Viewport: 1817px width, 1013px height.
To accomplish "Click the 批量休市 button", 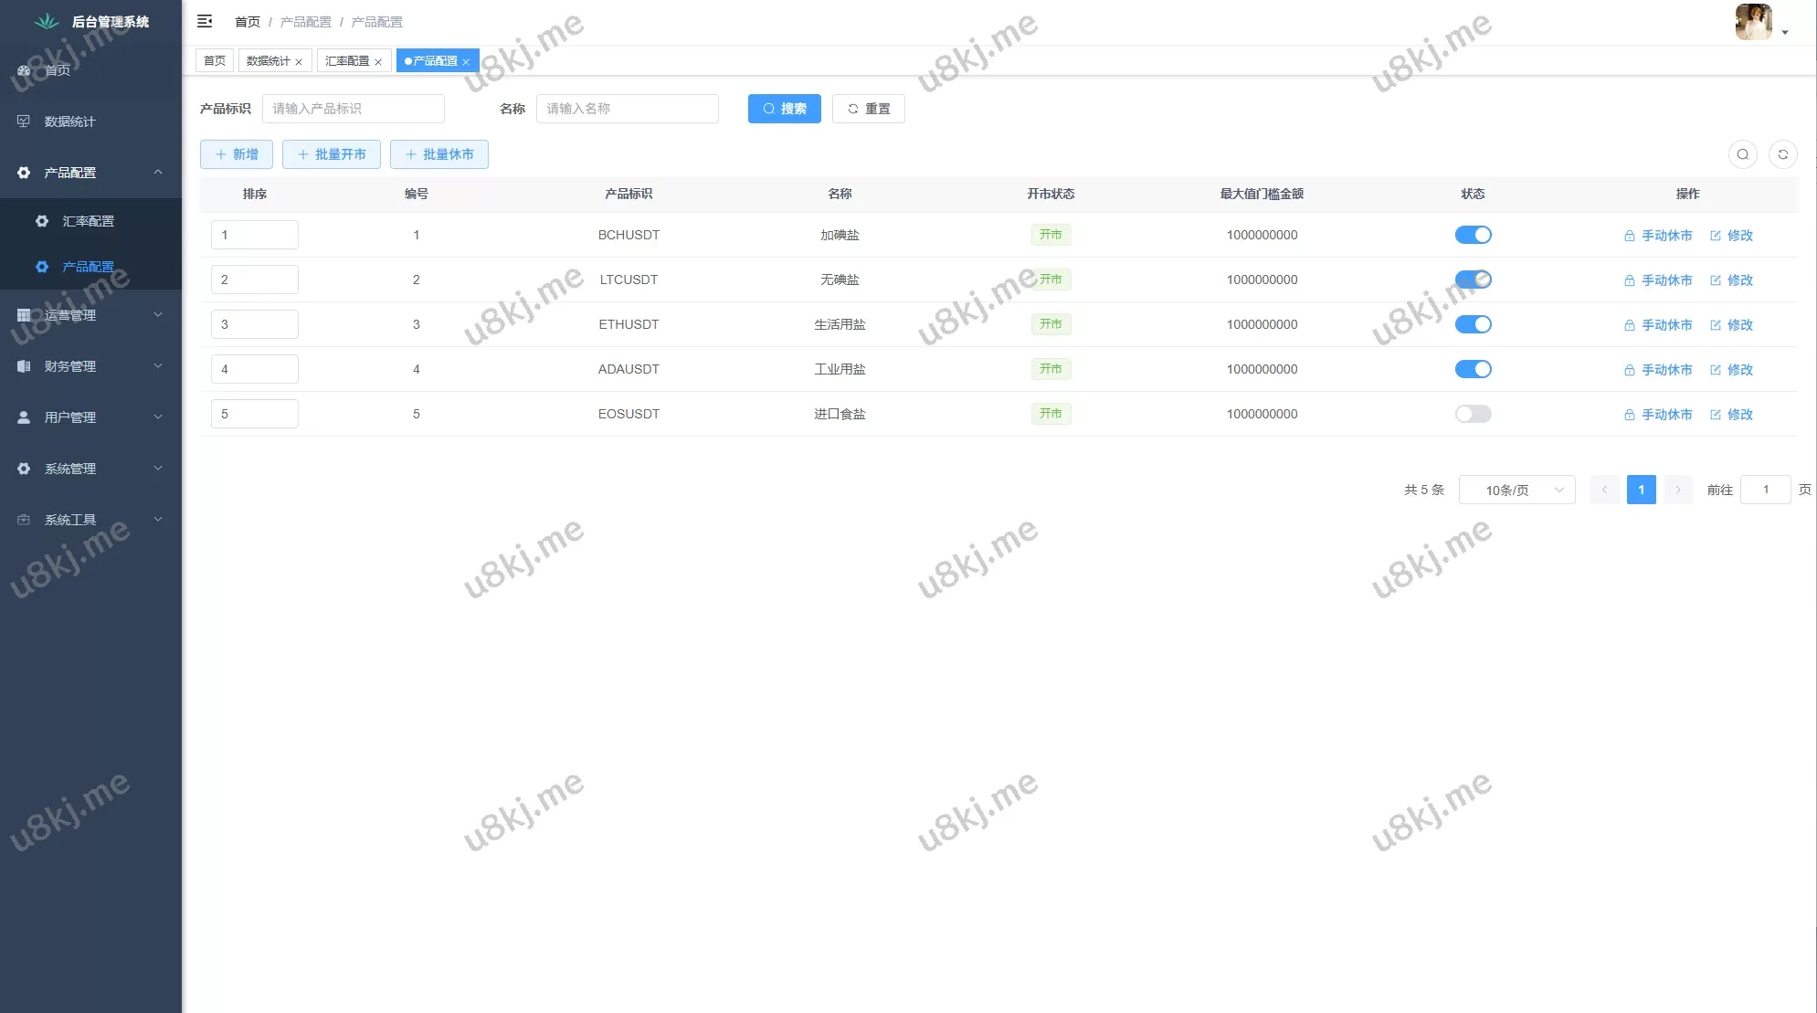I will pyautogui.click(x=438, y=154).
